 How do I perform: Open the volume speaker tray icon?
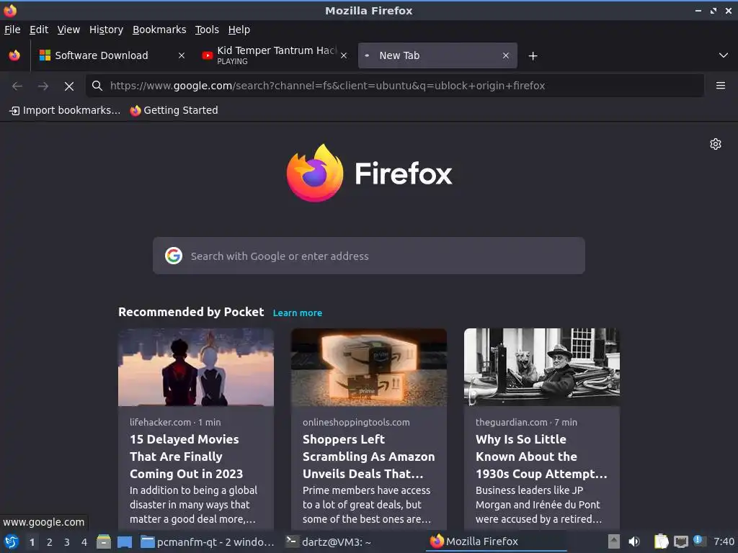pyautogui.click(x=634, y=541)
